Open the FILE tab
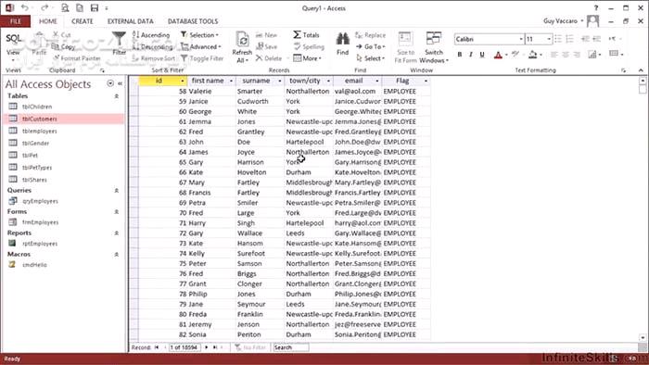Image resolution: width=649 pixels, height=365 pixels. 16,21
